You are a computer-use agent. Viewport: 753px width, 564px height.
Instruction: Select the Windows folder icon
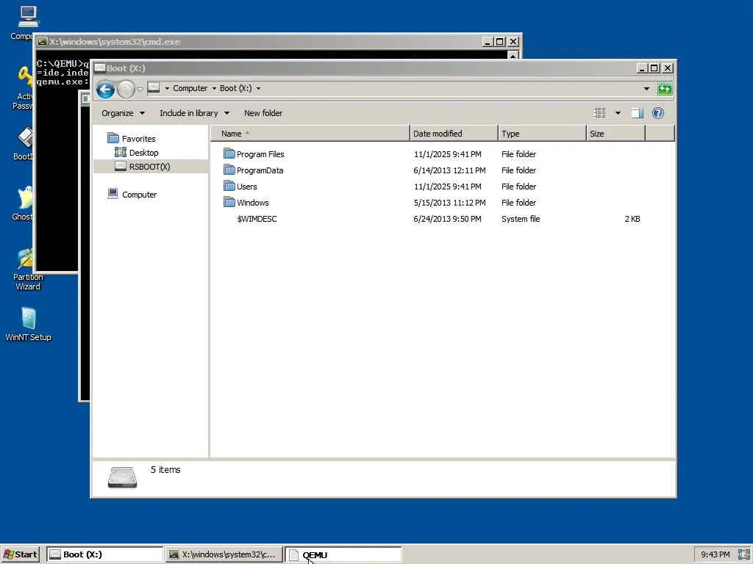[229, 202]
